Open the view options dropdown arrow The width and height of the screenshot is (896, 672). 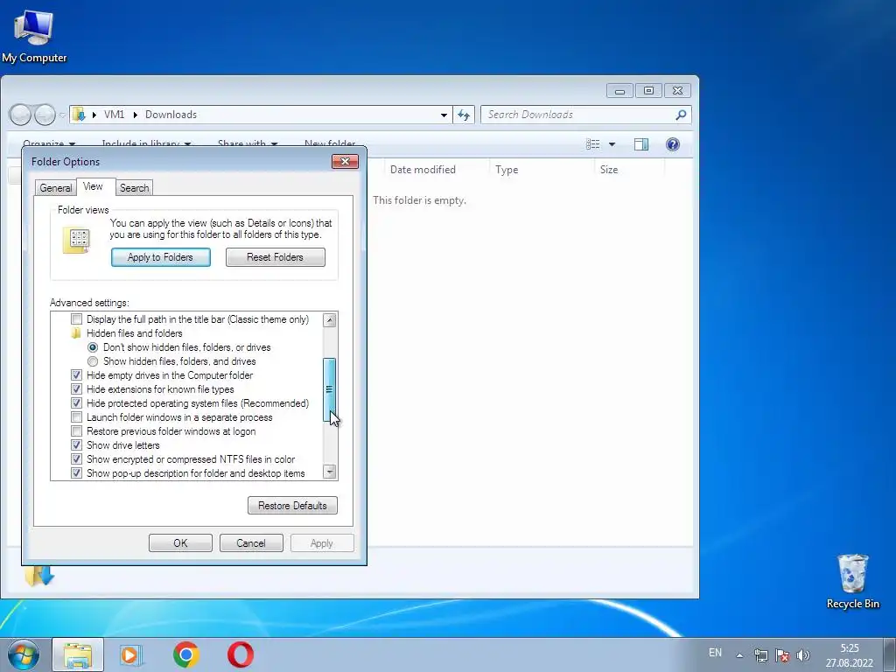tap(612, 144)
